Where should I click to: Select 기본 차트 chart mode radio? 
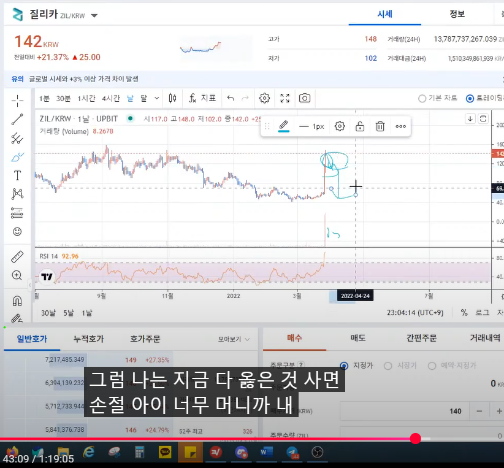[422, 98]
